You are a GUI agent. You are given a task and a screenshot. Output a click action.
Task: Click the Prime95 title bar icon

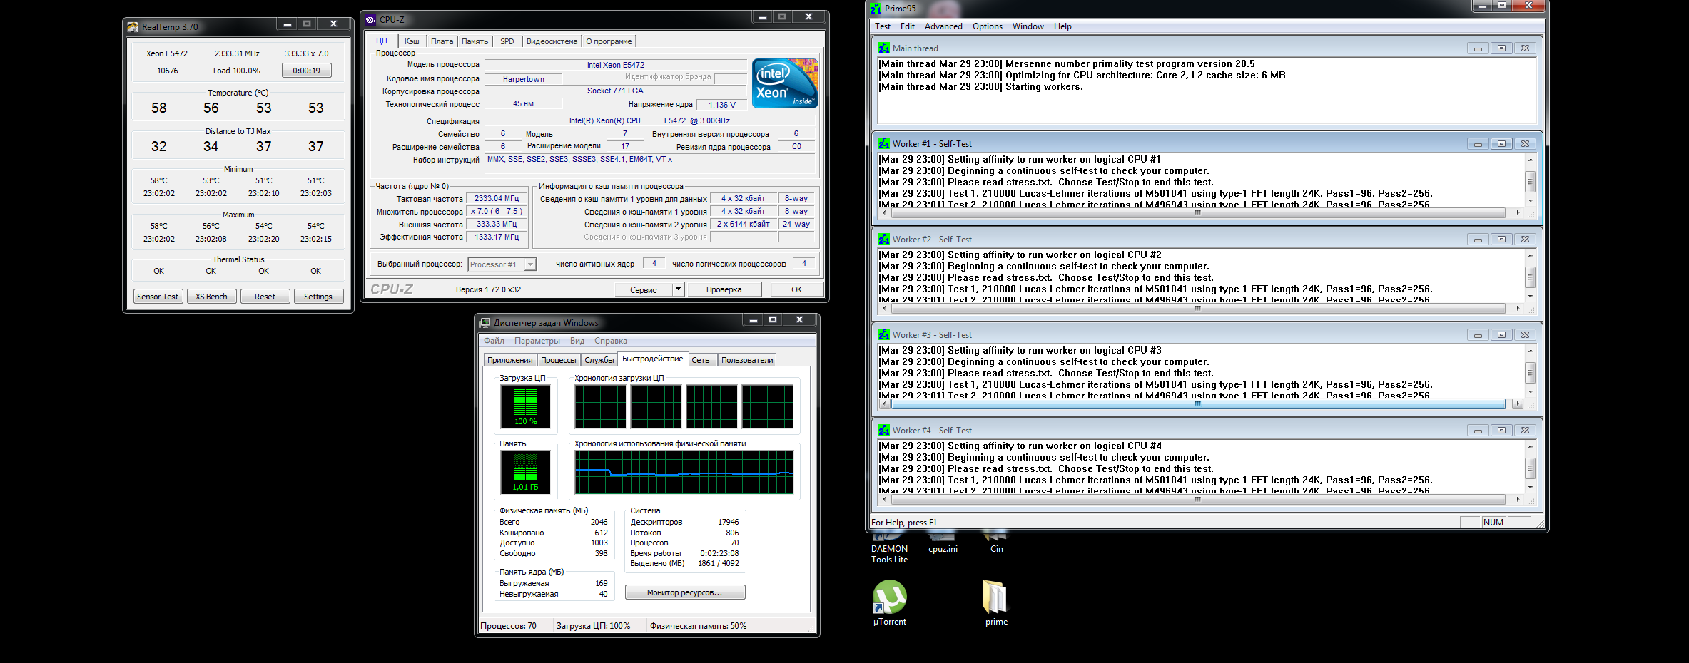[x=876, y=9]
